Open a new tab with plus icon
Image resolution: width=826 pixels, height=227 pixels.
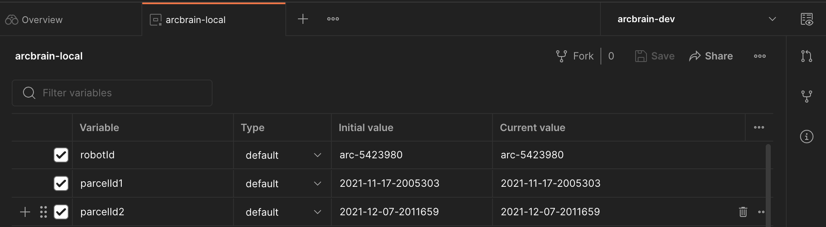coord(303,19)
